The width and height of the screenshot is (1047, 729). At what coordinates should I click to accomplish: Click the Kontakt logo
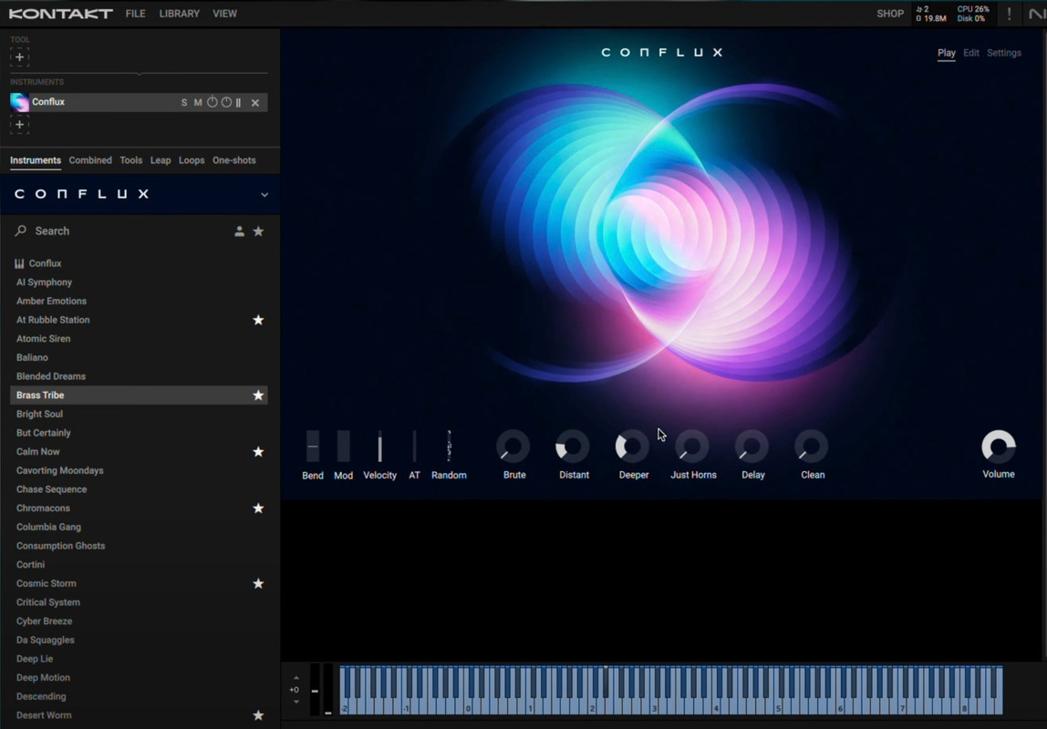pos(61,14)
